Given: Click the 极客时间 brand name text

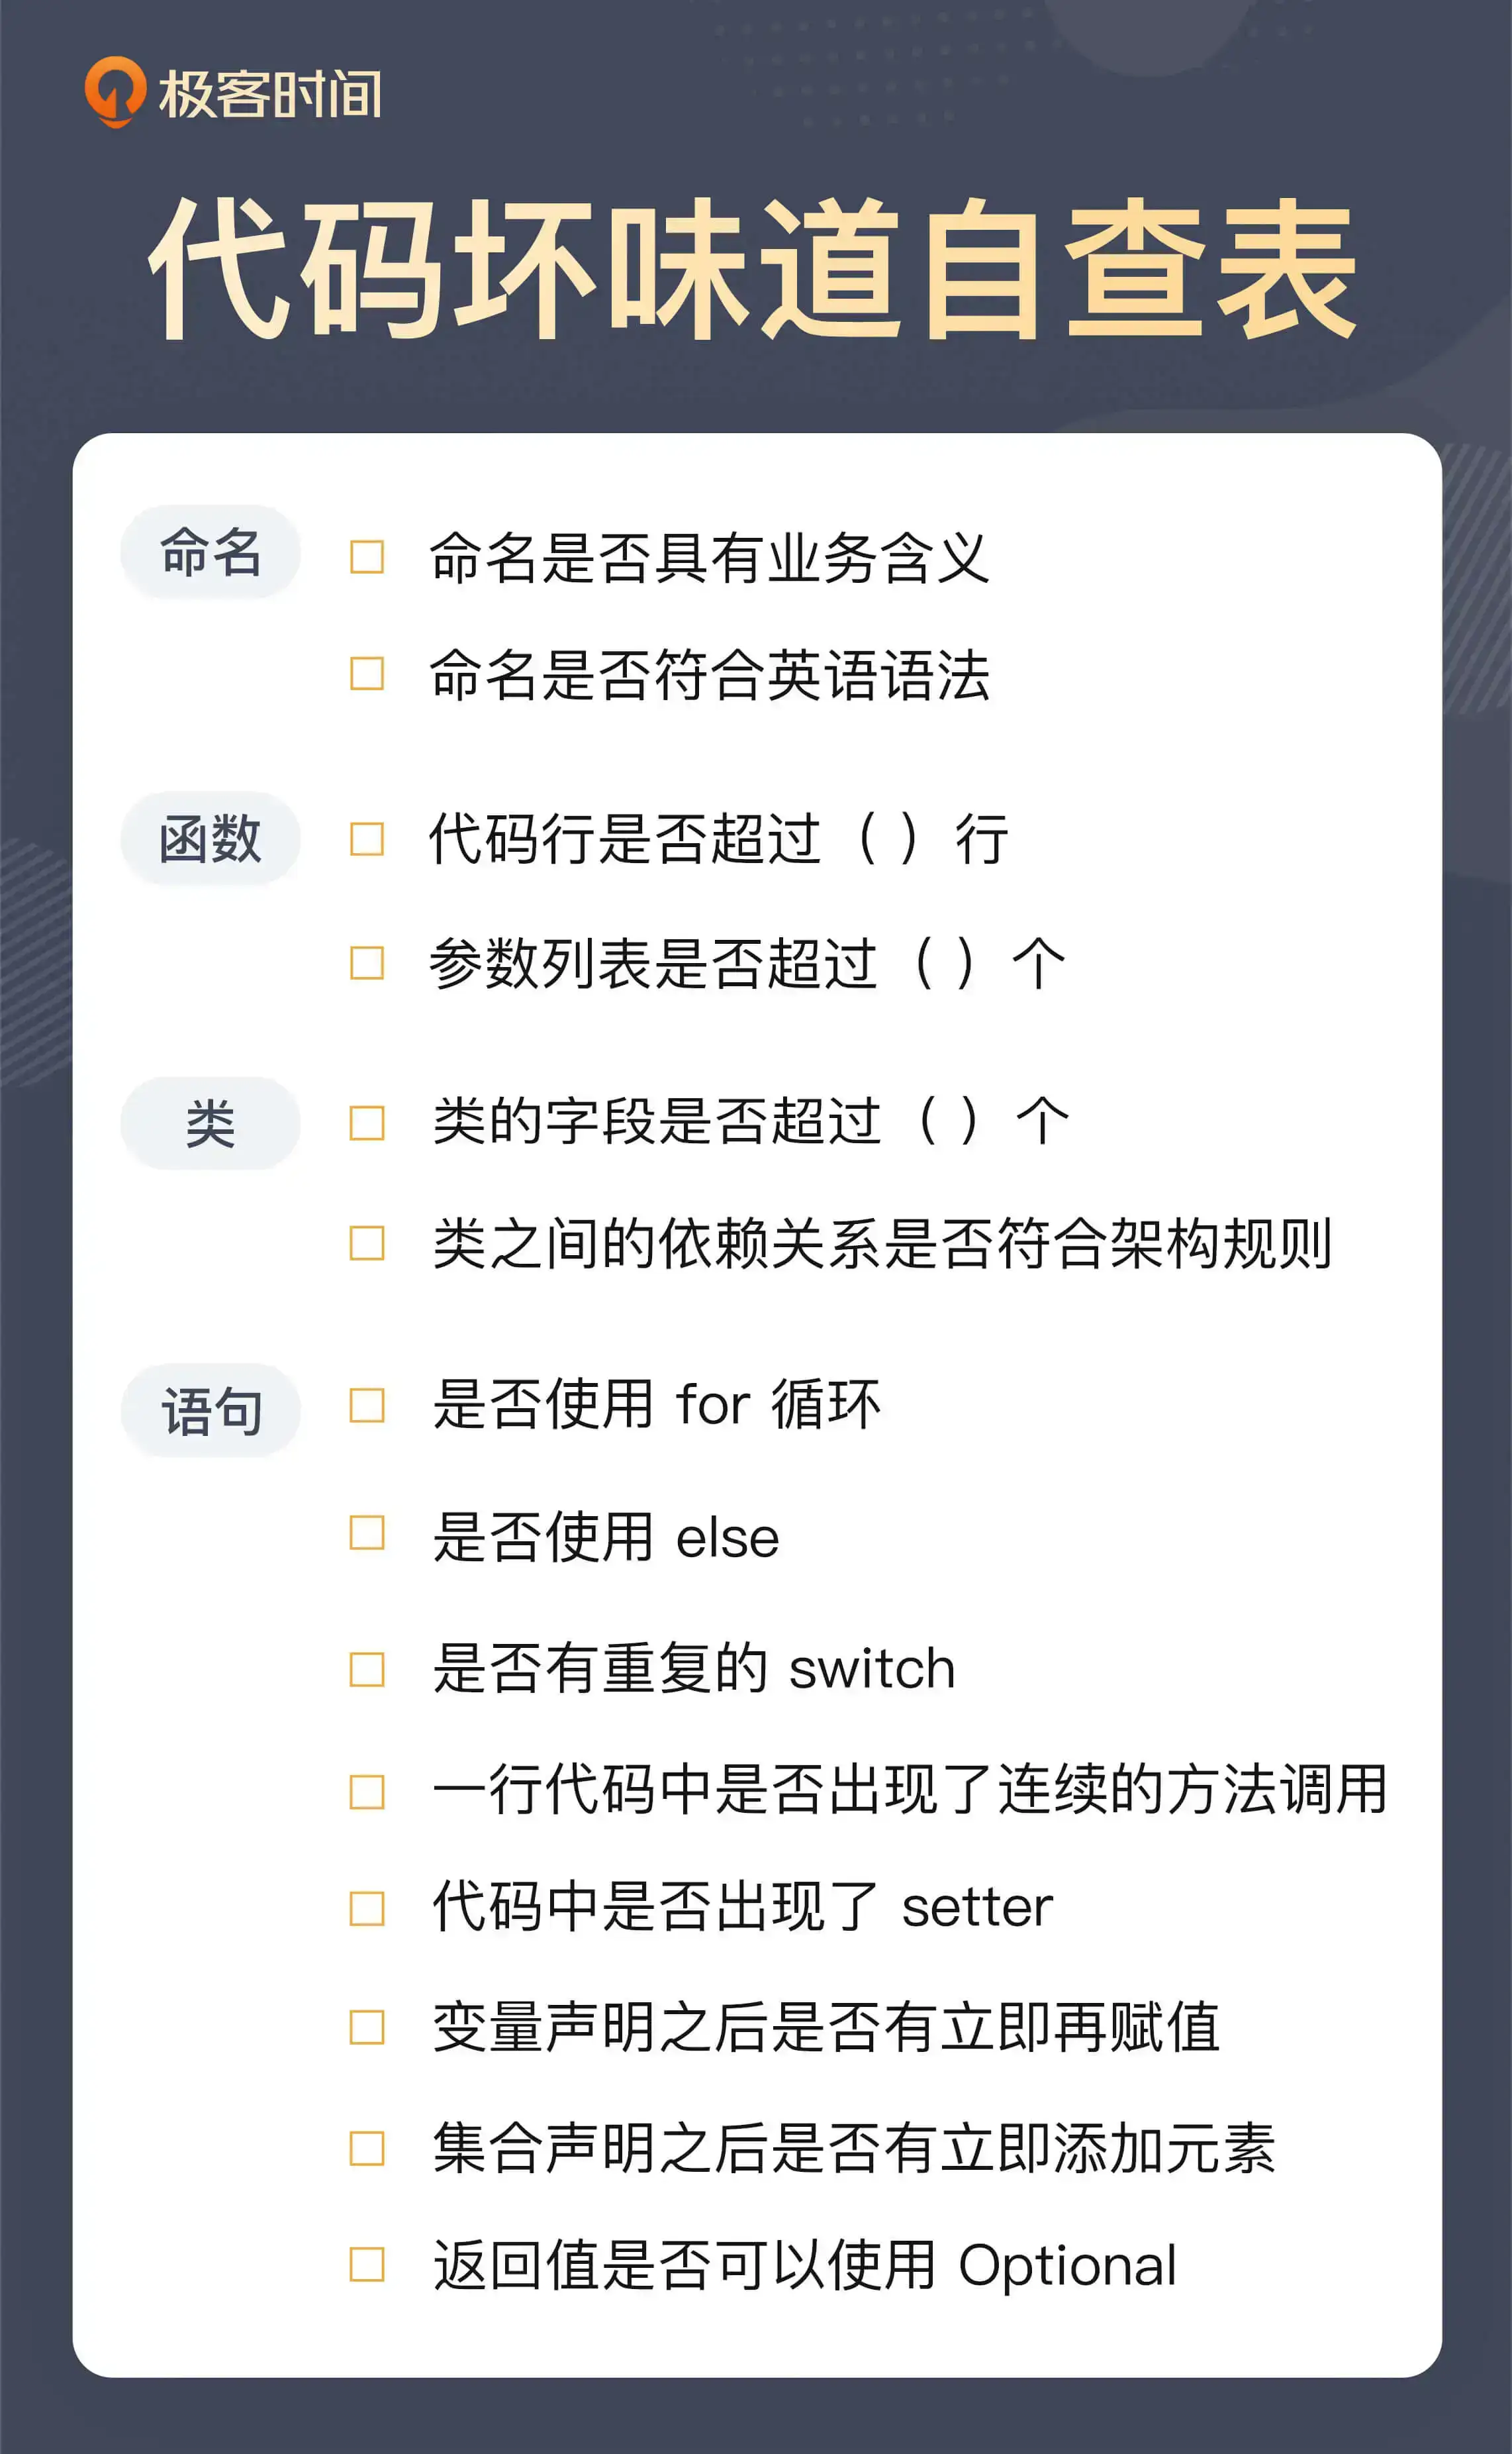Looking at the screenshot, I should [x=270, y=95].
